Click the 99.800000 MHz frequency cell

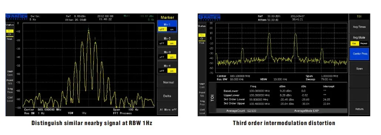[259, 99]
